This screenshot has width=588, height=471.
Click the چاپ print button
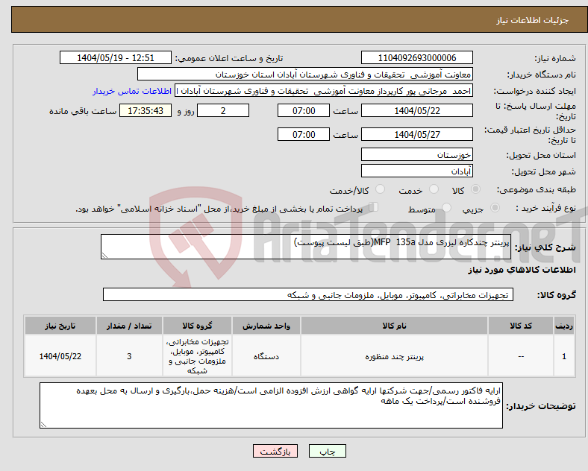328,451
